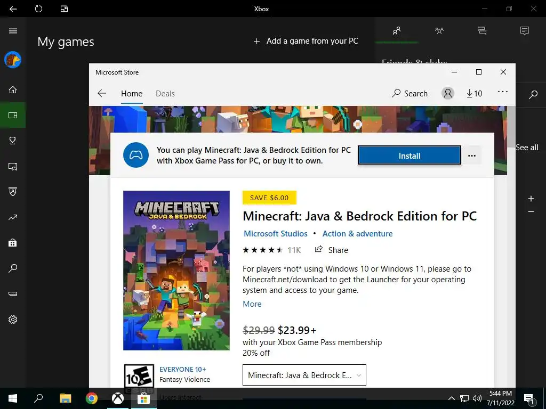
Task: Open Store See more ellipsis menu
Action: coord(503,92)
